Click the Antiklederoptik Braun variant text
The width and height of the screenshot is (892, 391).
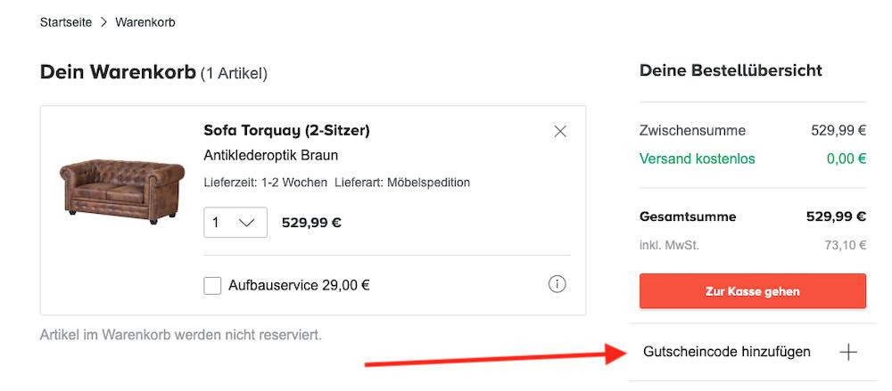[x=270, y=156]
